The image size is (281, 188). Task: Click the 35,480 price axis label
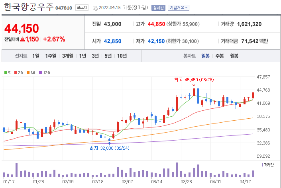tap(263, 130)
